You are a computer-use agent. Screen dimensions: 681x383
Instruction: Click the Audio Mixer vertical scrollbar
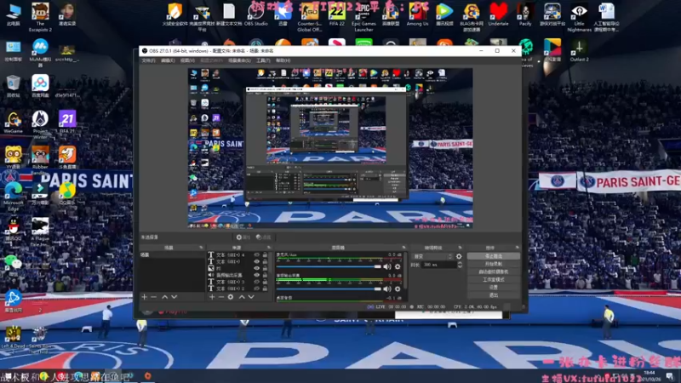[x=406, y=269]
